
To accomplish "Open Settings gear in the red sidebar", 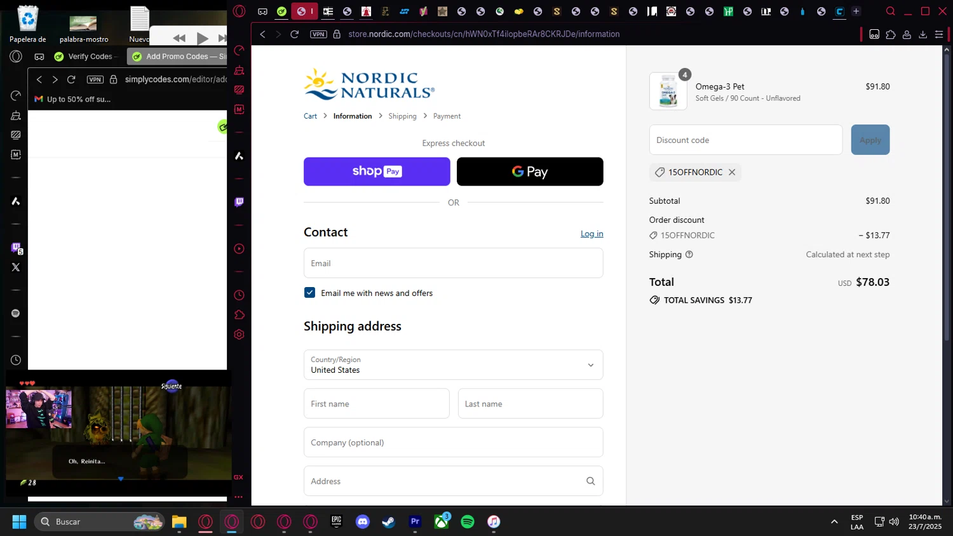I will [x=239, y=335].
